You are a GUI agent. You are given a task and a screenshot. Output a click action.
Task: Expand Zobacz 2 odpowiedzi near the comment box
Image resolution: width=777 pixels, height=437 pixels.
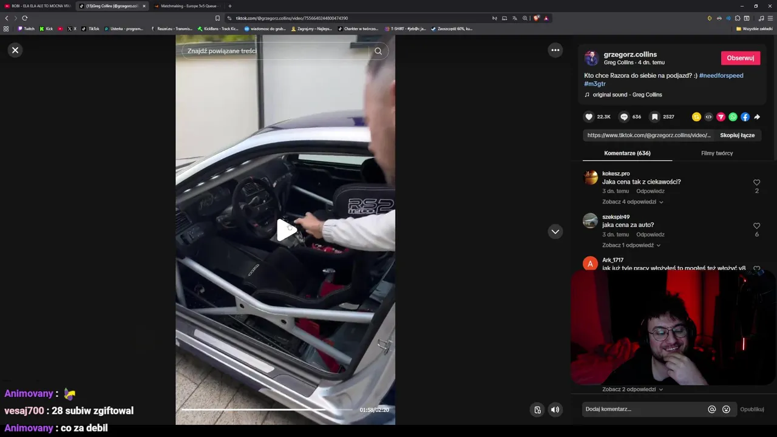(x=633, y=389)
